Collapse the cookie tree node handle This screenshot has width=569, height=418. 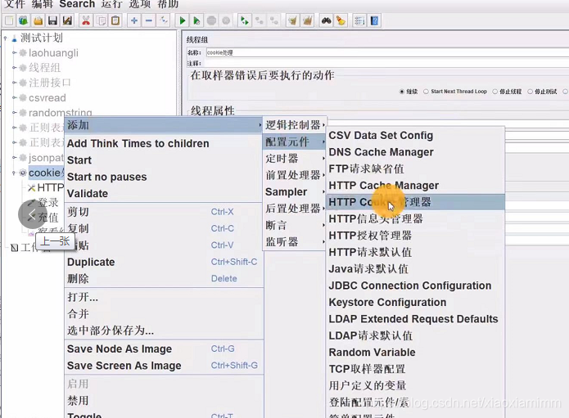[x=14, y=173]
